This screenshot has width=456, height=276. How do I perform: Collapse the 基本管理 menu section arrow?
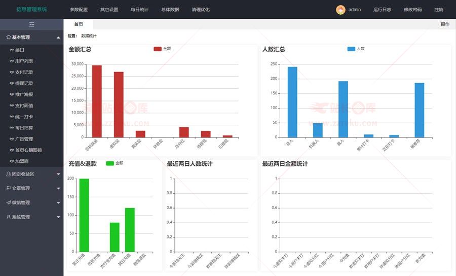click(x=58, y=38)
